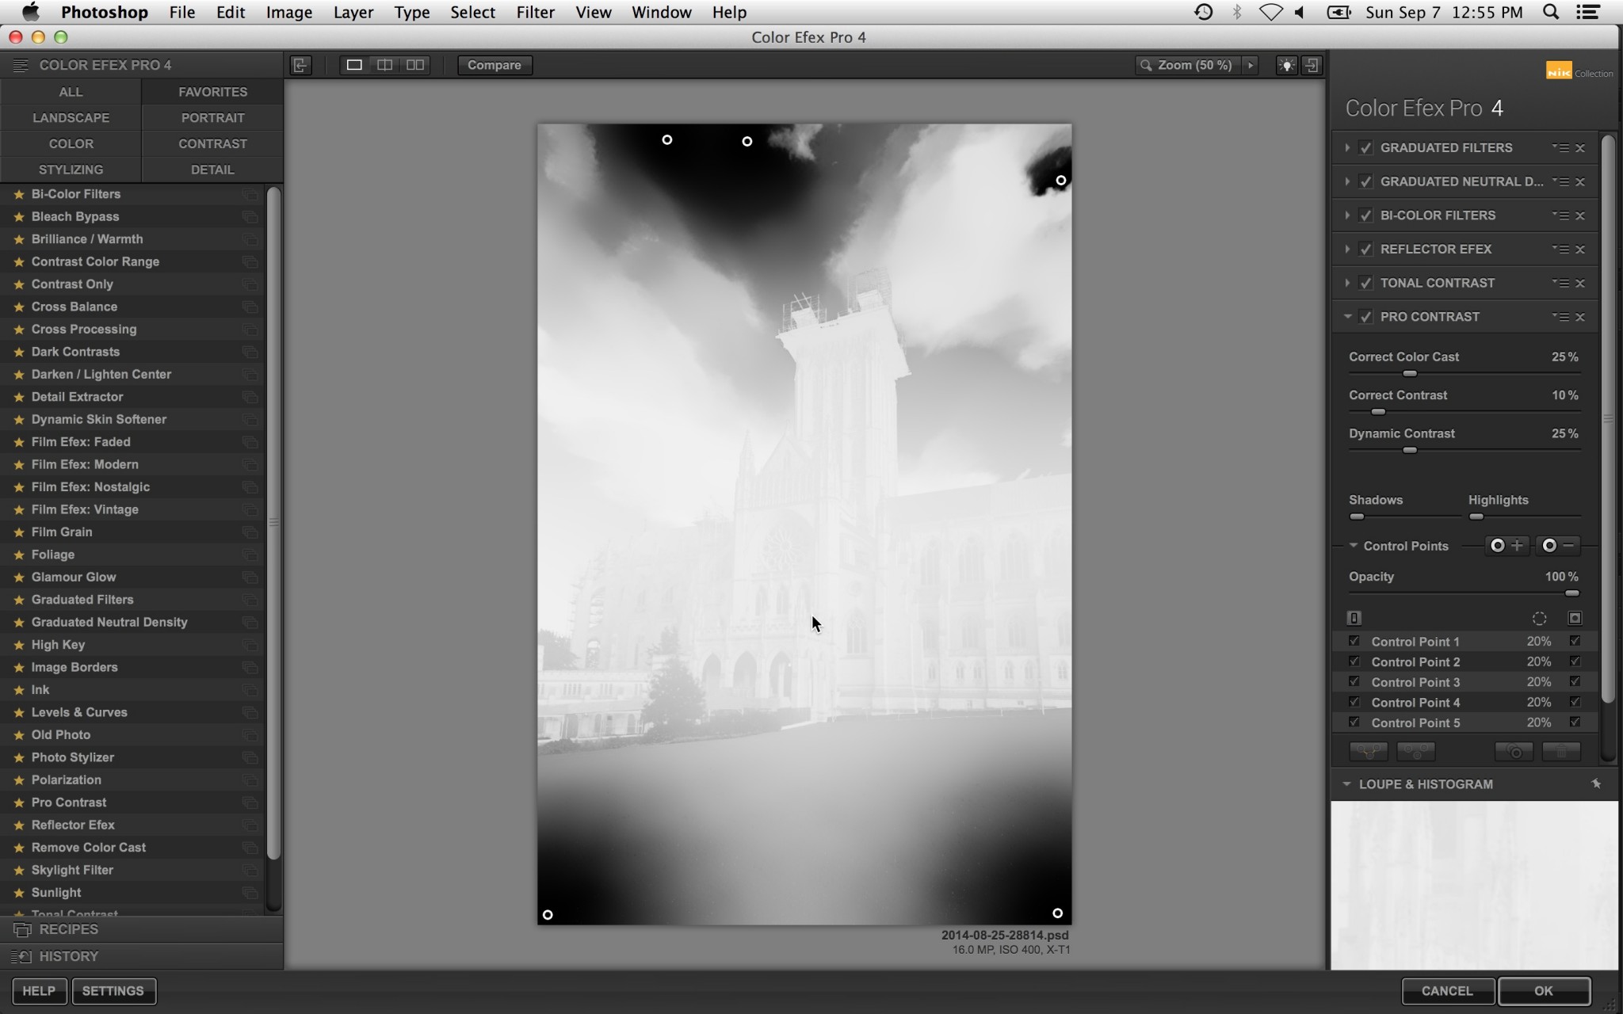Switch to the Portrait filter category

point(212,117)
